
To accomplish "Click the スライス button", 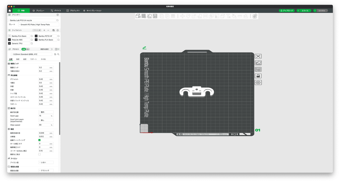I will [x=305, y=10].
